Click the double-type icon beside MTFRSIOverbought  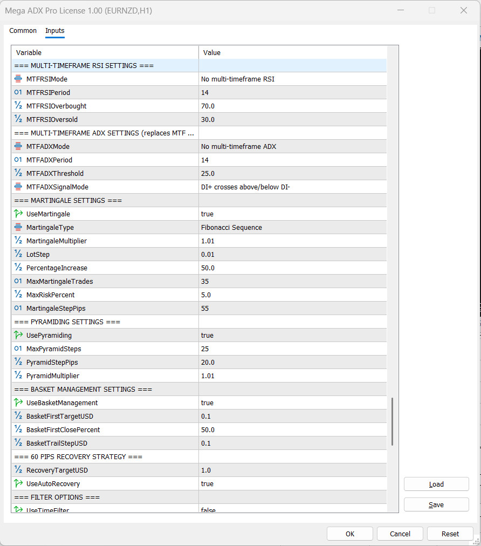[18, 106]
